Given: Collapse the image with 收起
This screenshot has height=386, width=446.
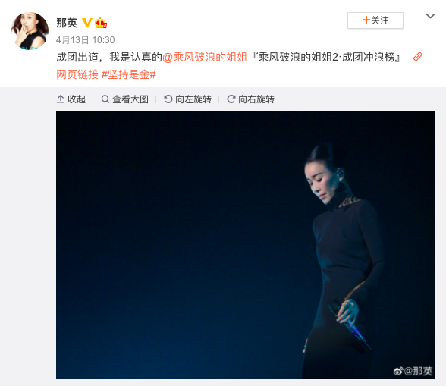Looking at the screenshot, I should [71, 99].
